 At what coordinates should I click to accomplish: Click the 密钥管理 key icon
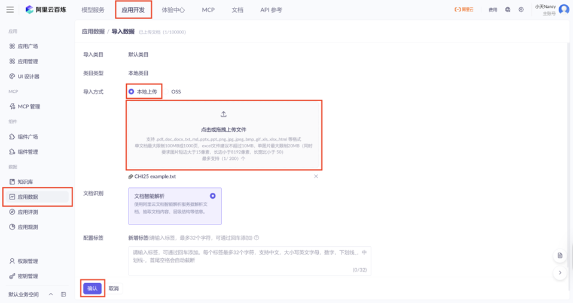coord(12,276)
